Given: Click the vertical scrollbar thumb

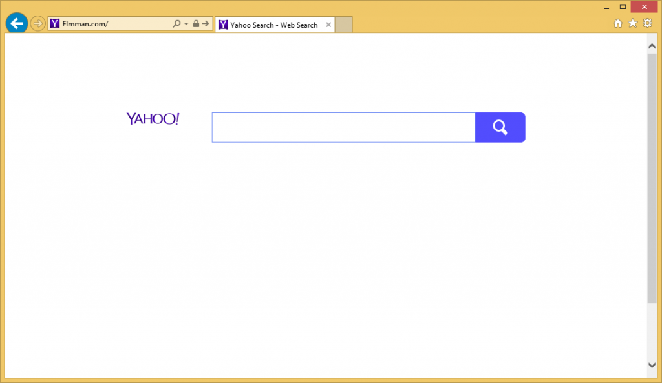Looking at the screenshot, I should (x=652, y=178).
